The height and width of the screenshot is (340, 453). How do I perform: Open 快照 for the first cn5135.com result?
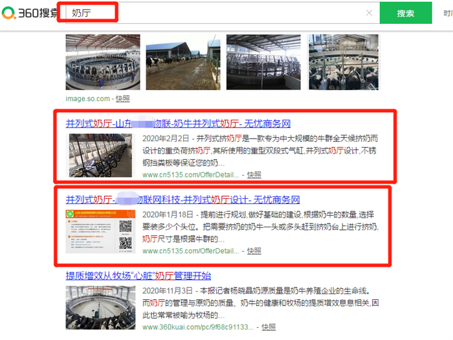point(254,175)
